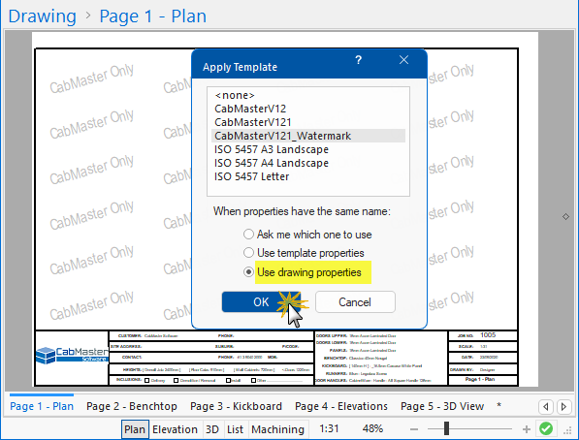Image resolution: width=579 pixels, height=440 pixels.
Task: Click the diamond handle on right edge
Action: point(565,217)
